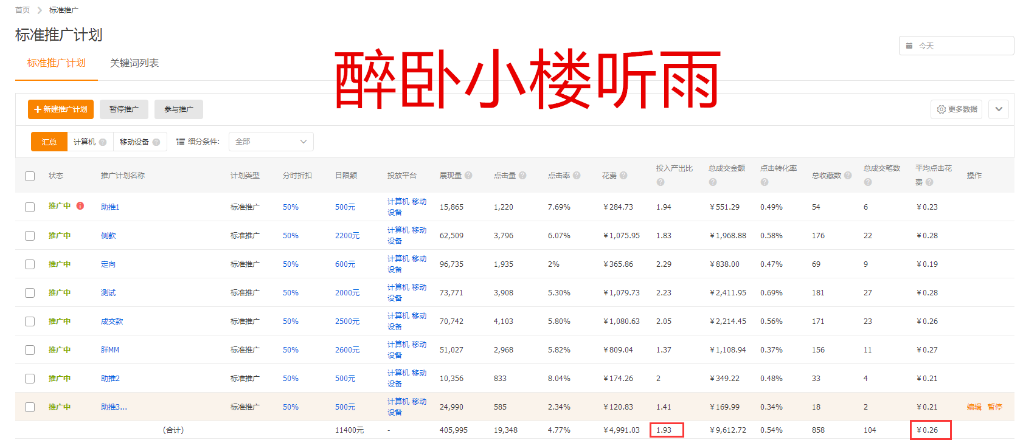Viewport: 1023px width, 440px height.
Task: Click the help icon under 点击转化率
Action: [765, 182]
